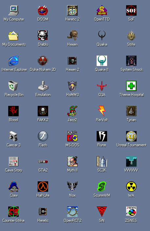Select the Duke Nukem 3D icon
Viewport: 150px width, 231px height.
(x=43, y=61)
